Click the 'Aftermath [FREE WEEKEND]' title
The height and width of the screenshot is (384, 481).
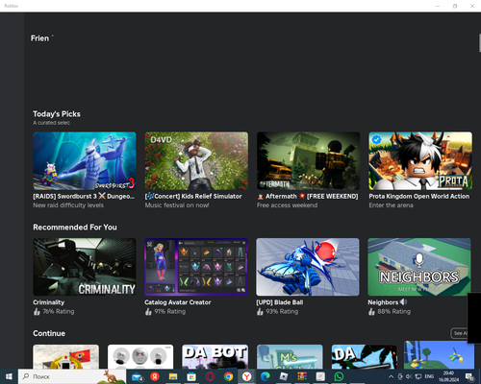[x=308, y=196]
